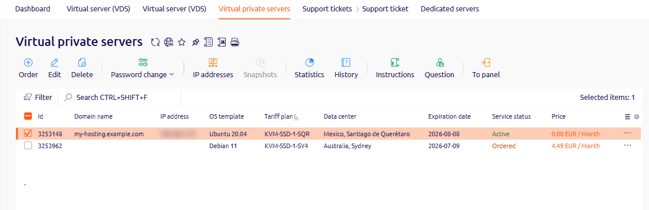This screenshot has height=210, width=649.
Task: Open the Filter options
Action: (x=37, y=97)
